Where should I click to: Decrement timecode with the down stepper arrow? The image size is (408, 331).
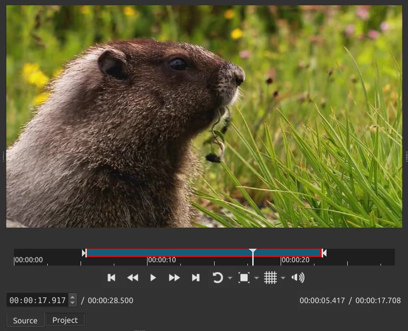pos(72,303)
